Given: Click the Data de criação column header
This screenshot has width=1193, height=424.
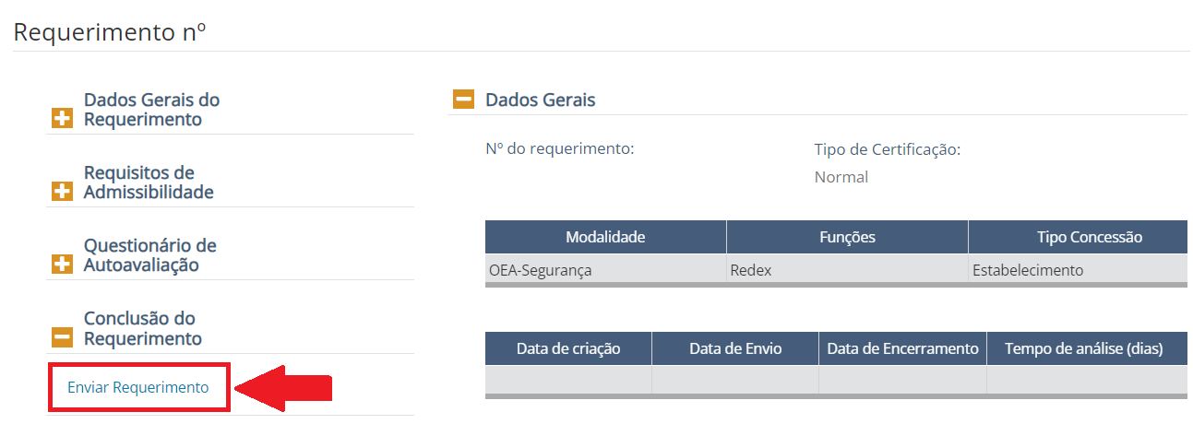Looking at the screenshot, I should pos(568,348).
